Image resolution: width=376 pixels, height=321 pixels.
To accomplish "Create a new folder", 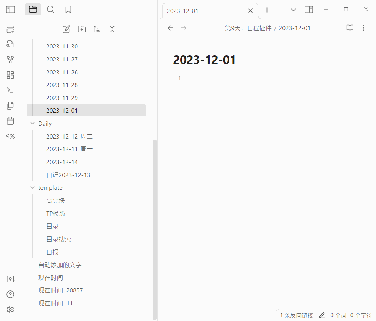I will coord(82,29).
